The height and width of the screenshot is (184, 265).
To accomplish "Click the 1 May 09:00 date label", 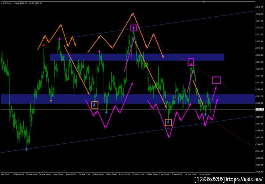I will coord(111,174).
